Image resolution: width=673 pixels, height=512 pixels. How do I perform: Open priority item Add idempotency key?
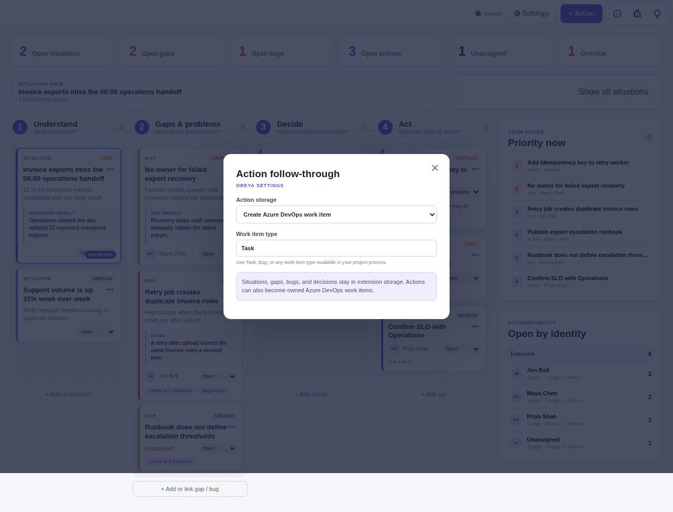tap(581, 166)
